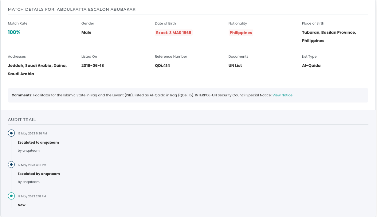
Task: Click the timeline marker for 6:36 PM entry
Action: (x=11, y=133)
